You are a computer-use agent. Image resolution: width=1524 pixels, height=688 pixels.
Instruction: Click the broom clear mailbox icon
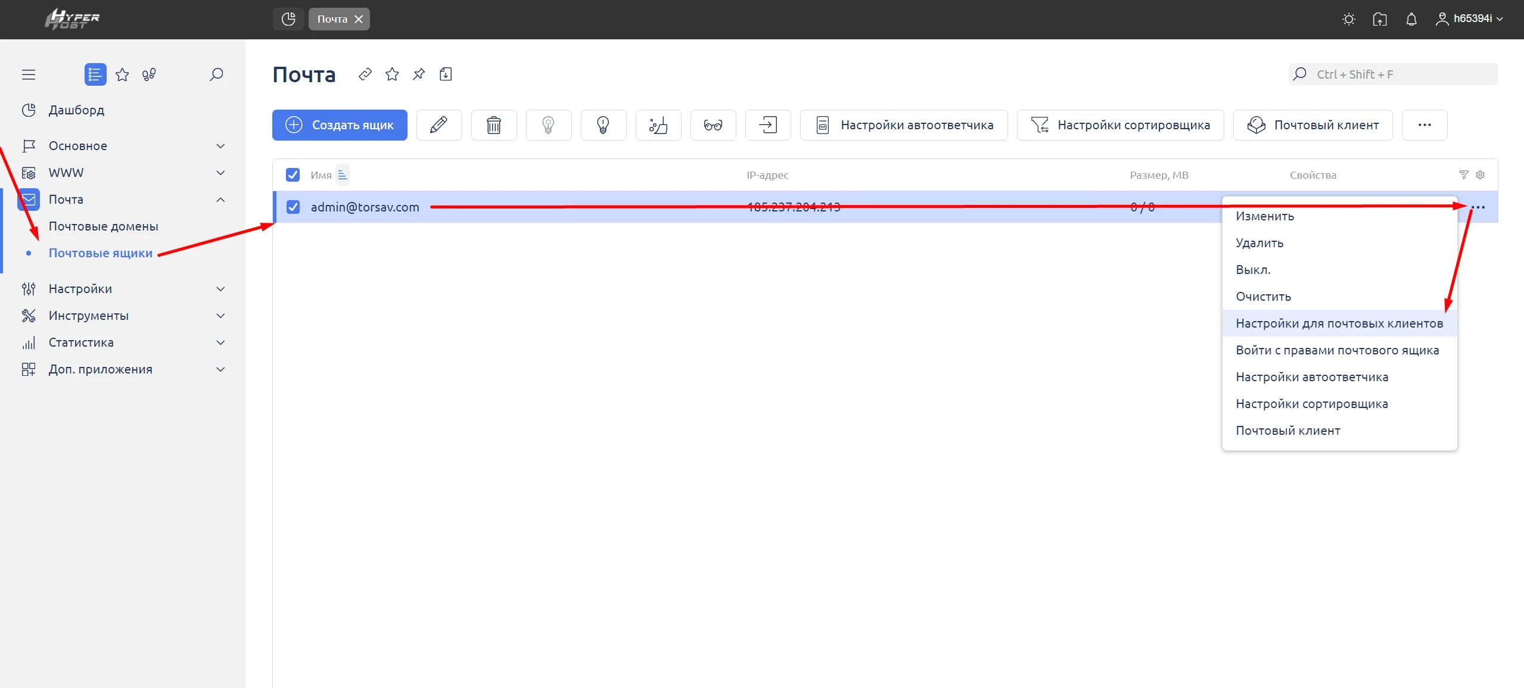[658, 125]
